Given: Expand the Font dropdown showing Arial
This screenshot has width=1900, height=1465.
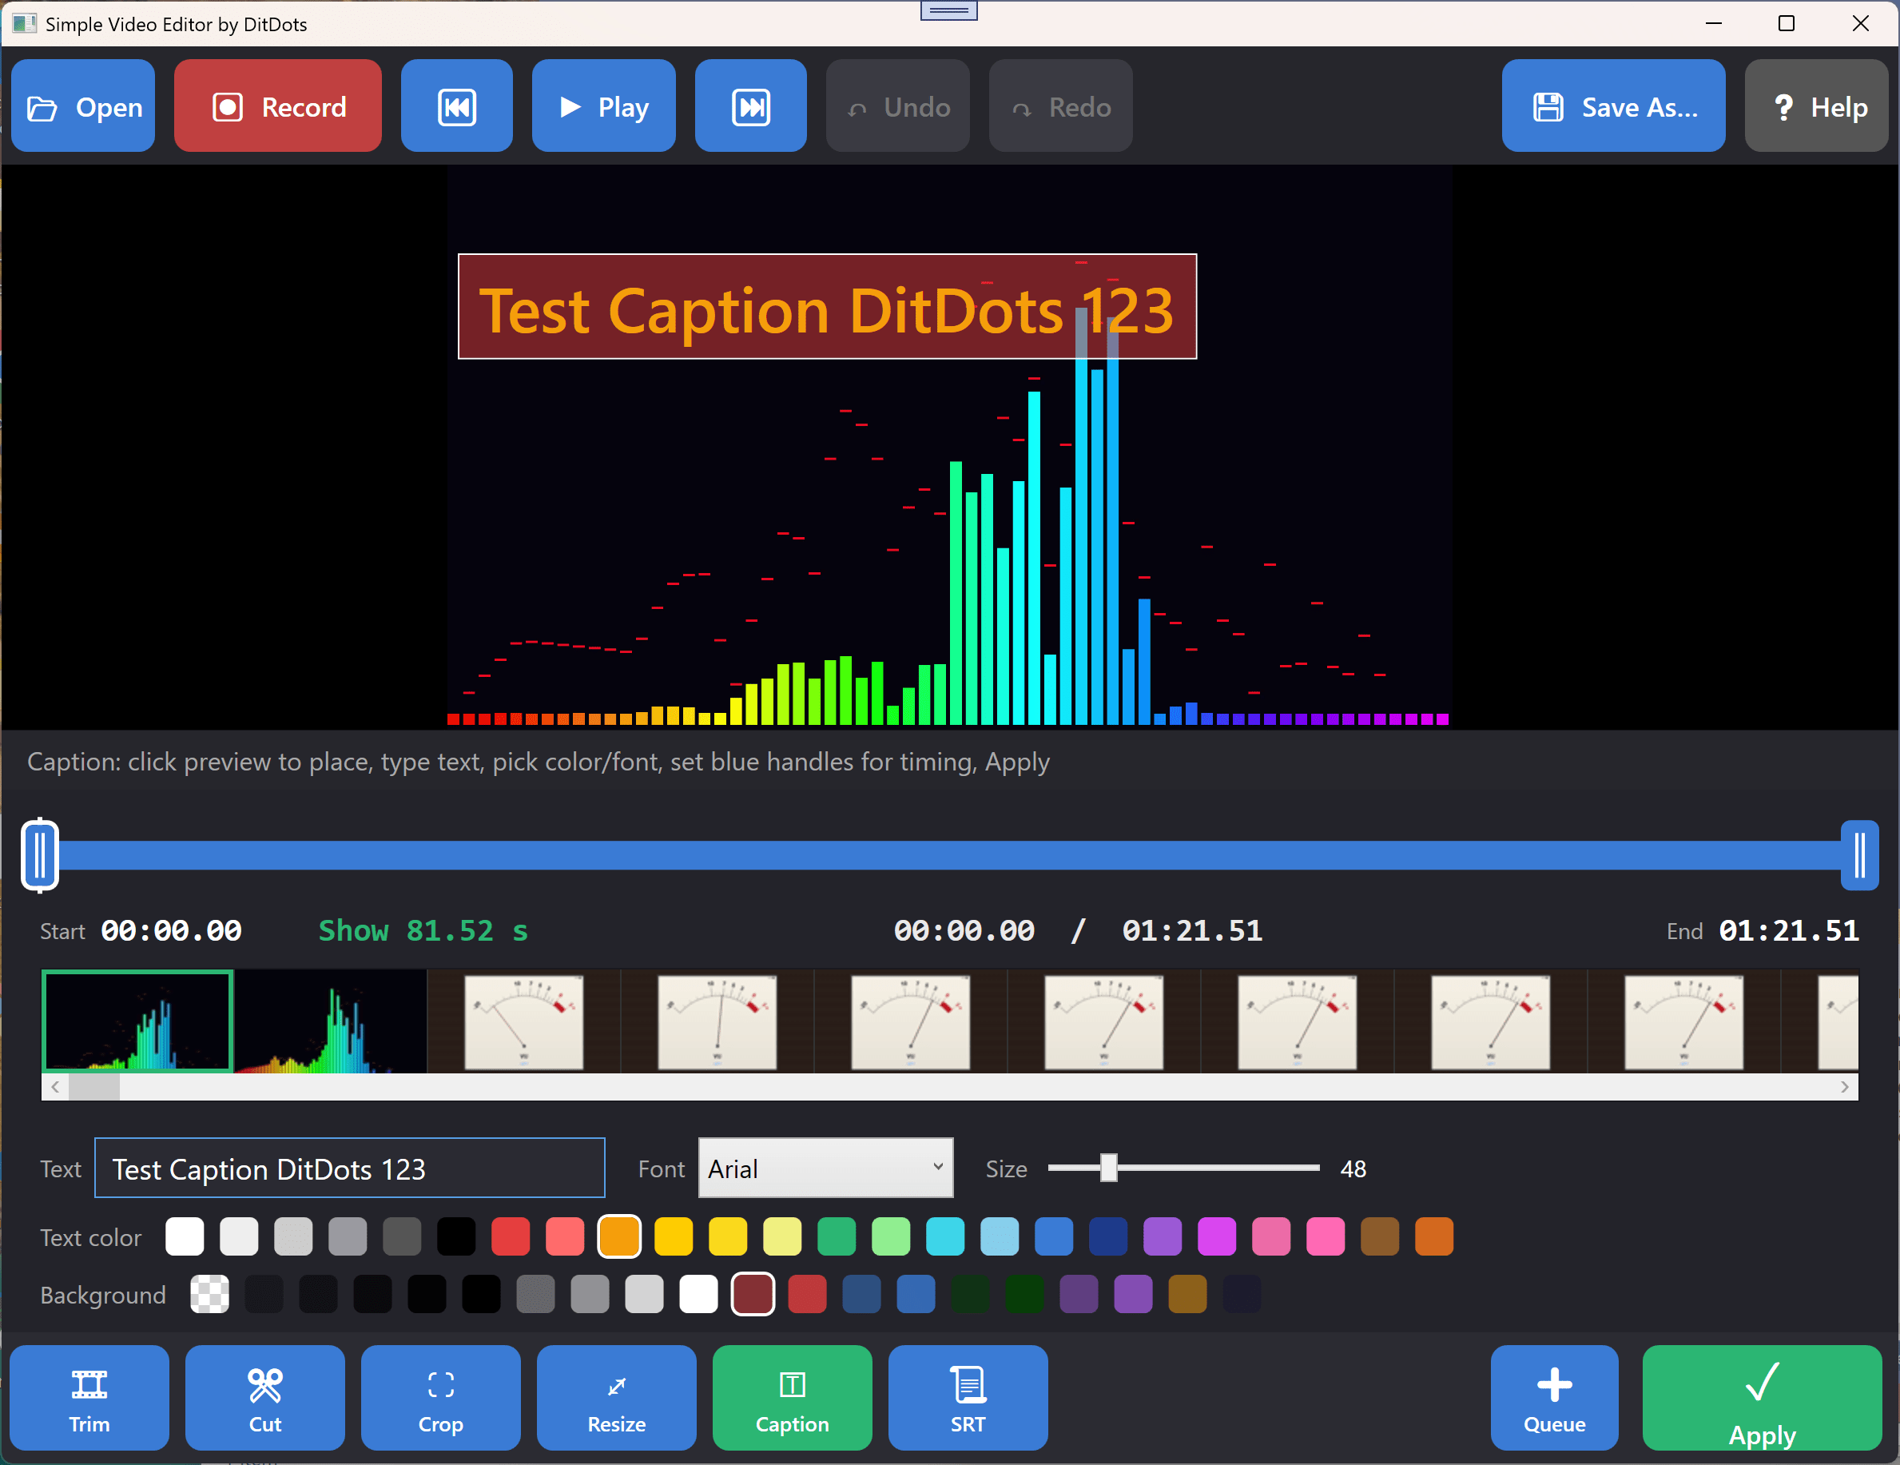Looking at the screenshot, I should (x=825, y=1168).
